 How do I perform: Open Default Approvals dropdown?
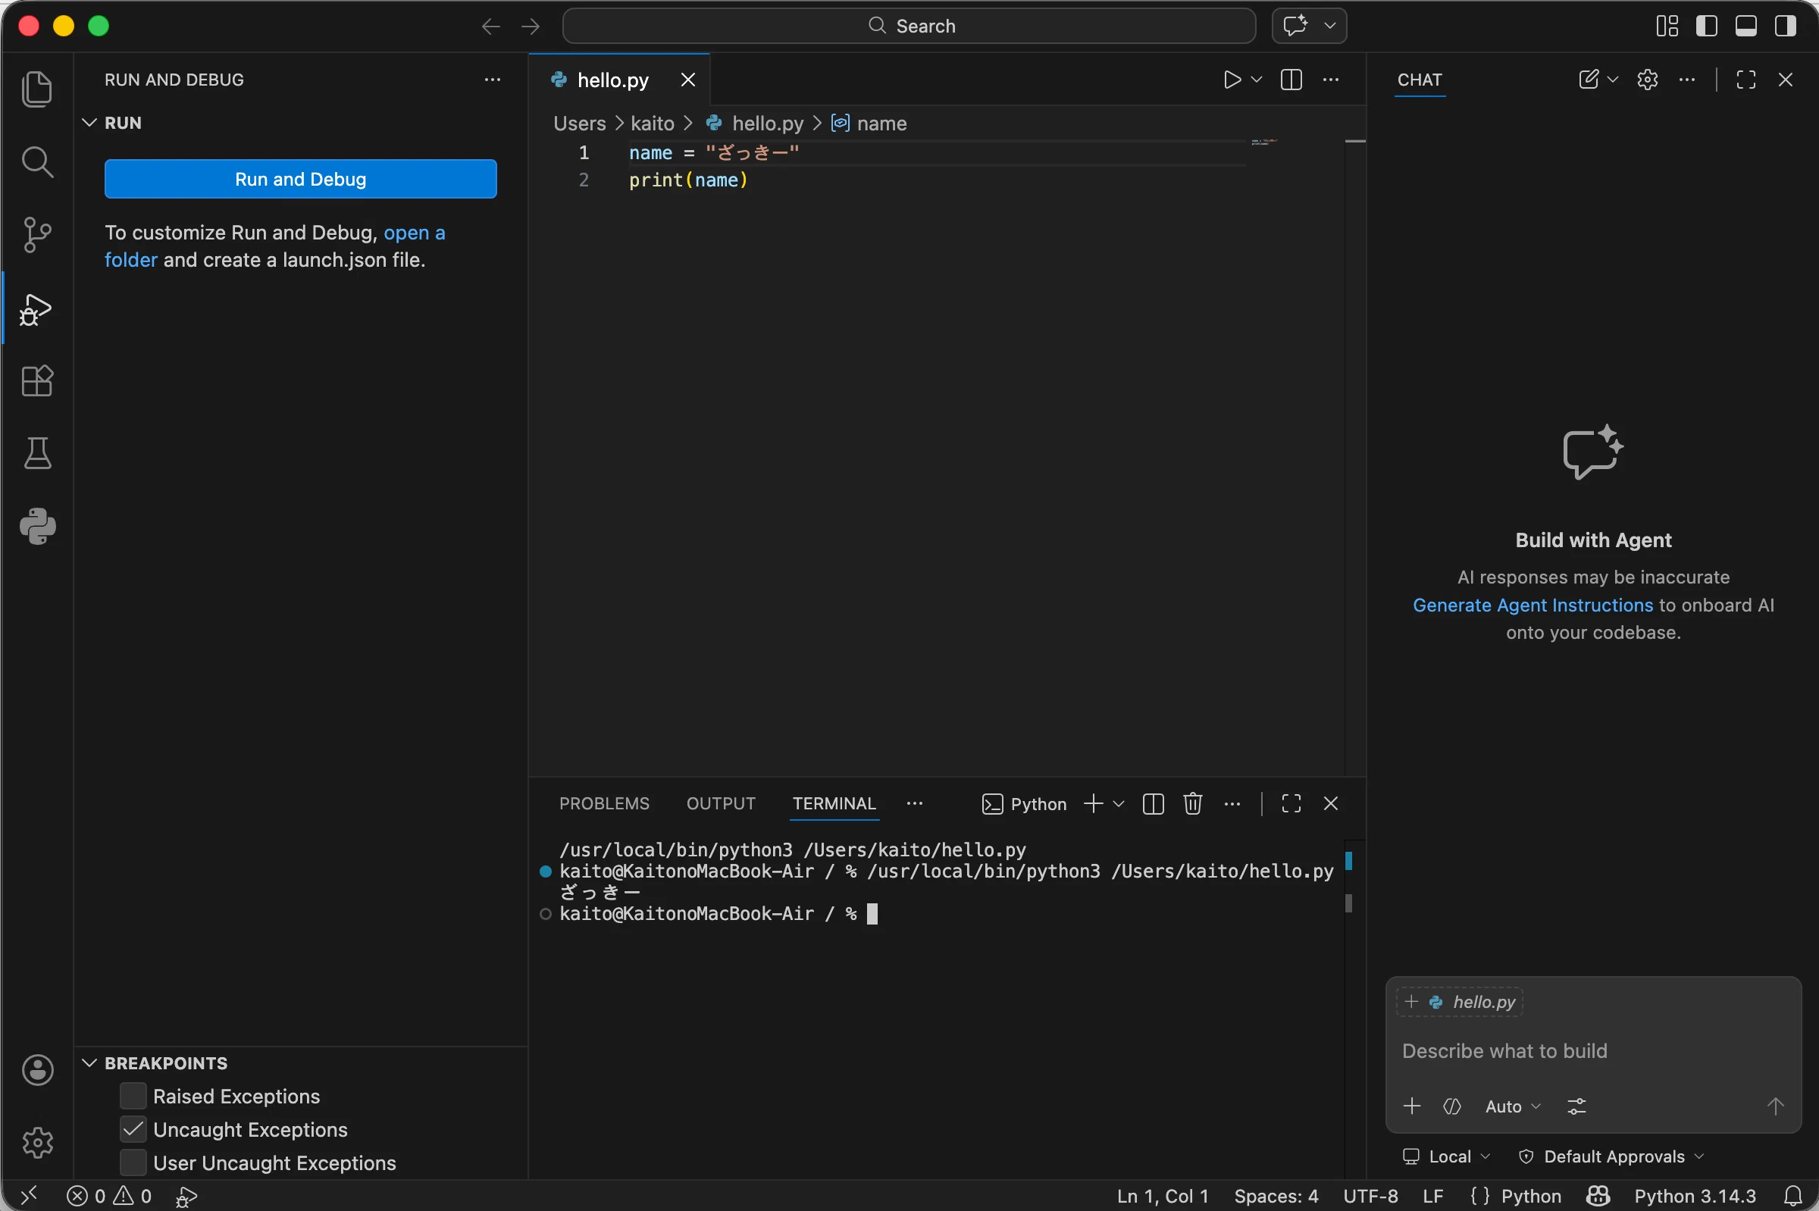1611,1156
